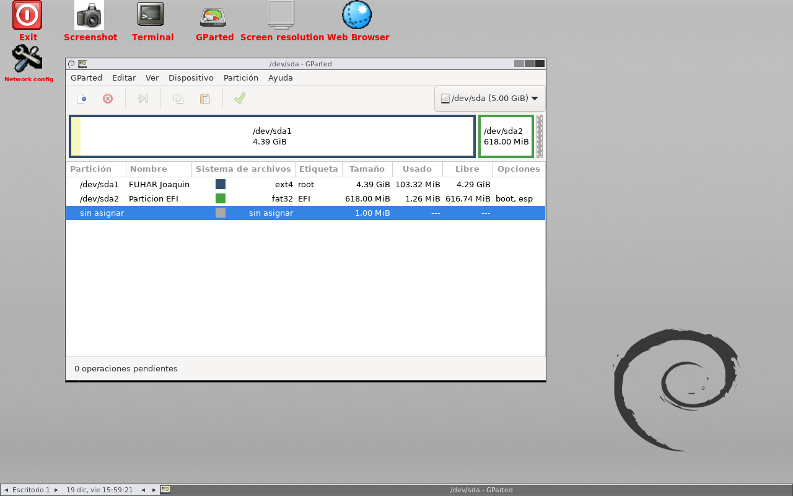
Task: Click the /dev/sda2 block in disk graphic
Action: (x=506, y=136)
